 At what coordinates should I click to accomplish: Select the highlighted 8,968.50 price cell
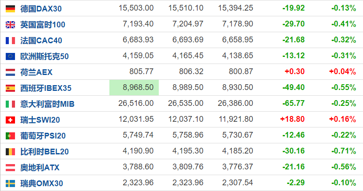point(134,87)
